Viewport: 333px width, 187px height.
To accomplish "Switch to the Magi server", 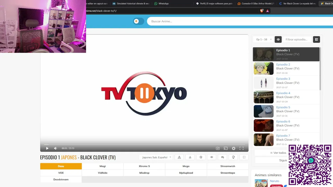I will (103, 166).
